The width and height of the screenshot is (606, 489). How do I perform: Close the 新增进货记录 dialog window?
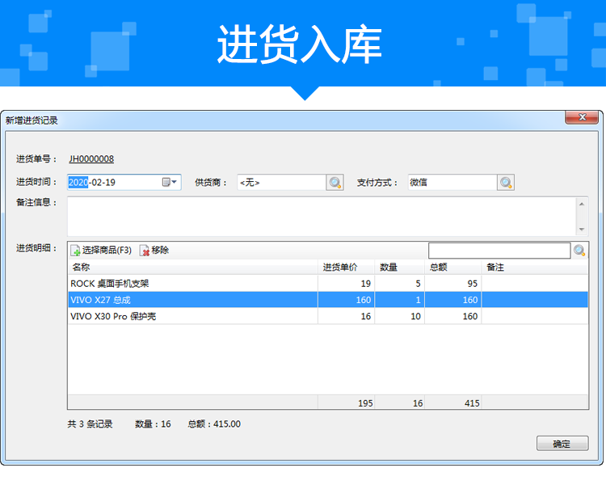pos(581,119)
